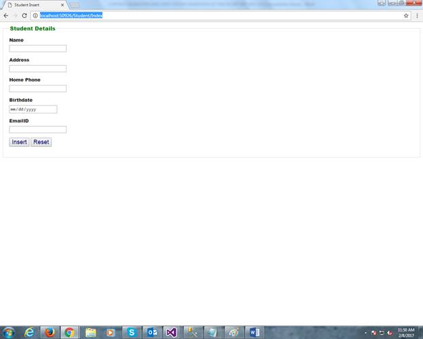Open Word from the taskbar
423x339 pixels.
[x=254, y=332]
